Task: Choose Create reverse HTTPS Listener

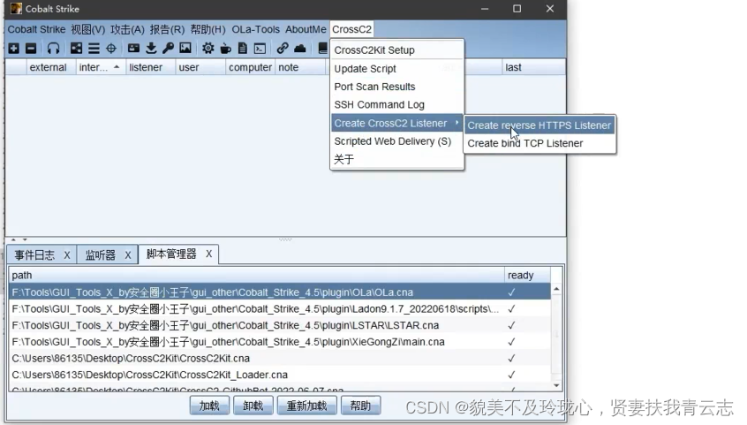Action: [x=539, y=125]
